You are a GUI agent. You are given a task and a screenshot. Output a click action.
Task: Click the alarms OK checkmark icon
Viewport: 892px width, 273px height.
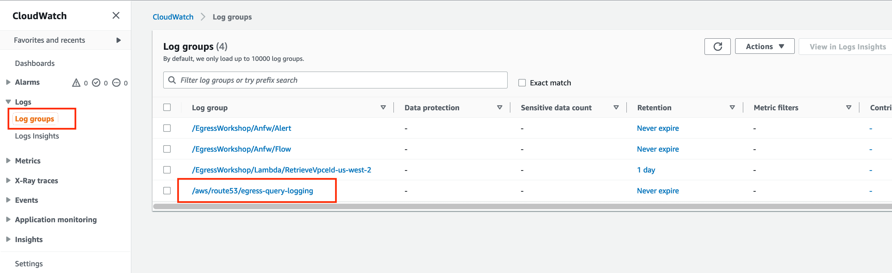coord(96,83)
